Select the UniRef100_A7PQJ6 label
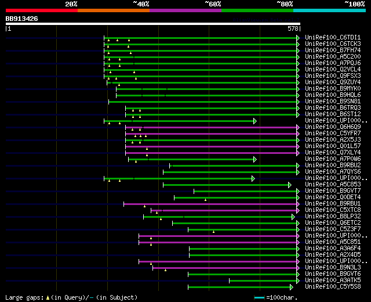Image resolution: width=371 pixels, height=302 pixels. 333,63
